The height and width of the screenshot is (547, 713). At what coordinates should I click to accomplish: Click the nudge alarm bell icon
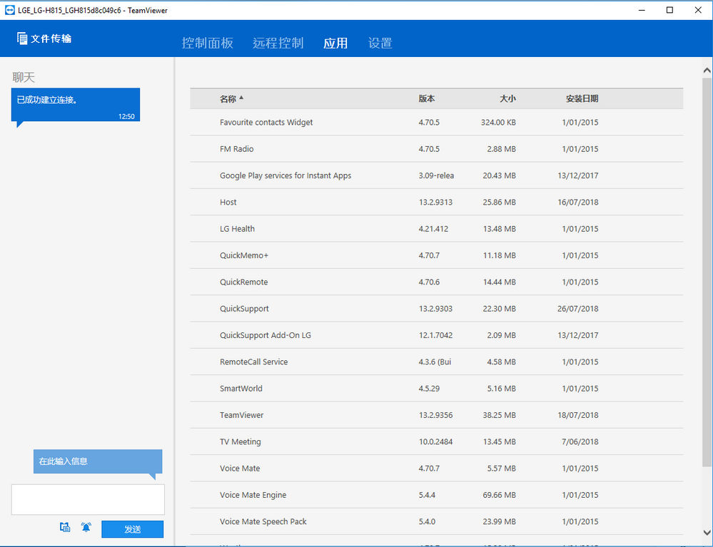coord(86,527)
